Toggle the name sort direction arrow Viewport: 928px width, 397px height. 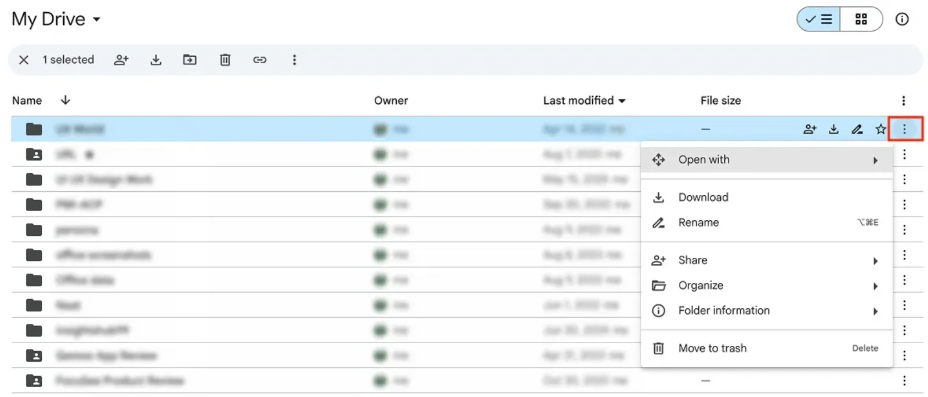pyautogui.click(x=65, y=100)
